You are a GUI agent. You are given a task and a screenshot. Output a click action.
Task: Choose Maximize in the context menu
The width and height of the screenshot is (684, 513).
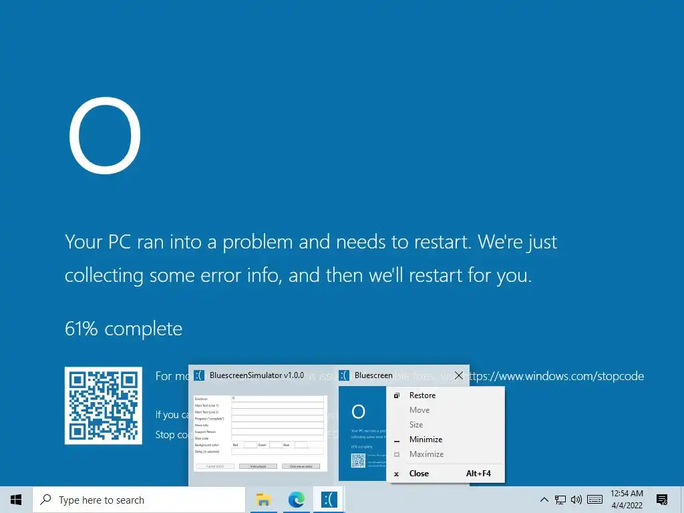tap(446, 454)
